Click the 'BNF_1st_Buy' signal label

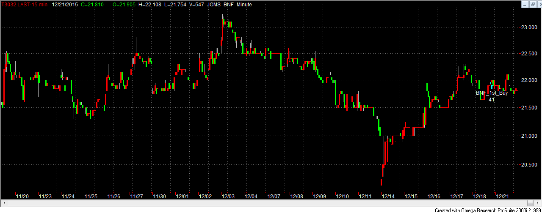tap(492, 93)
